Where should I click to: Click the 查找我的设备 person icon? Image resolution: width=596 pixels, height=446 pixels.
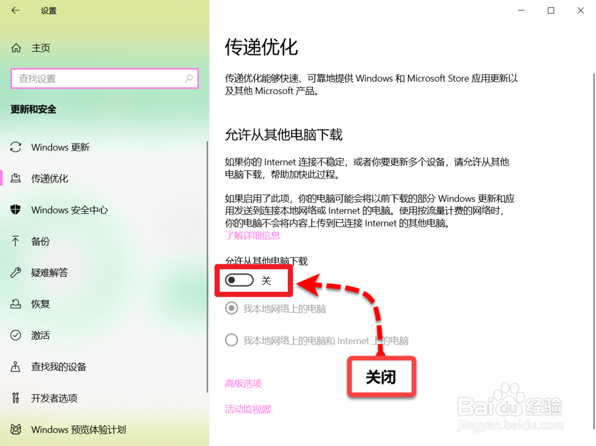tap(15, 367)
